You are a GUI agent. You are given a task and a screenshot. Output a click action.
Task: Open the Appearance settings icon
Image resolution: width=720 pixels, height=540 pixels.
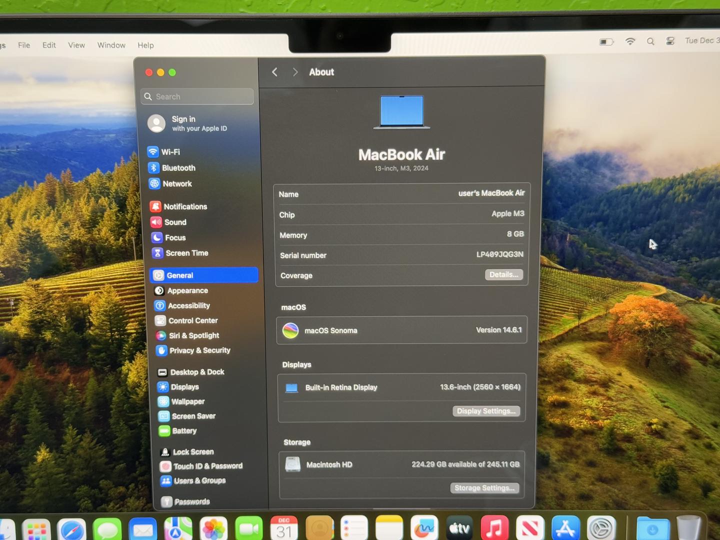pyautogui.click(x=159, y=290)
